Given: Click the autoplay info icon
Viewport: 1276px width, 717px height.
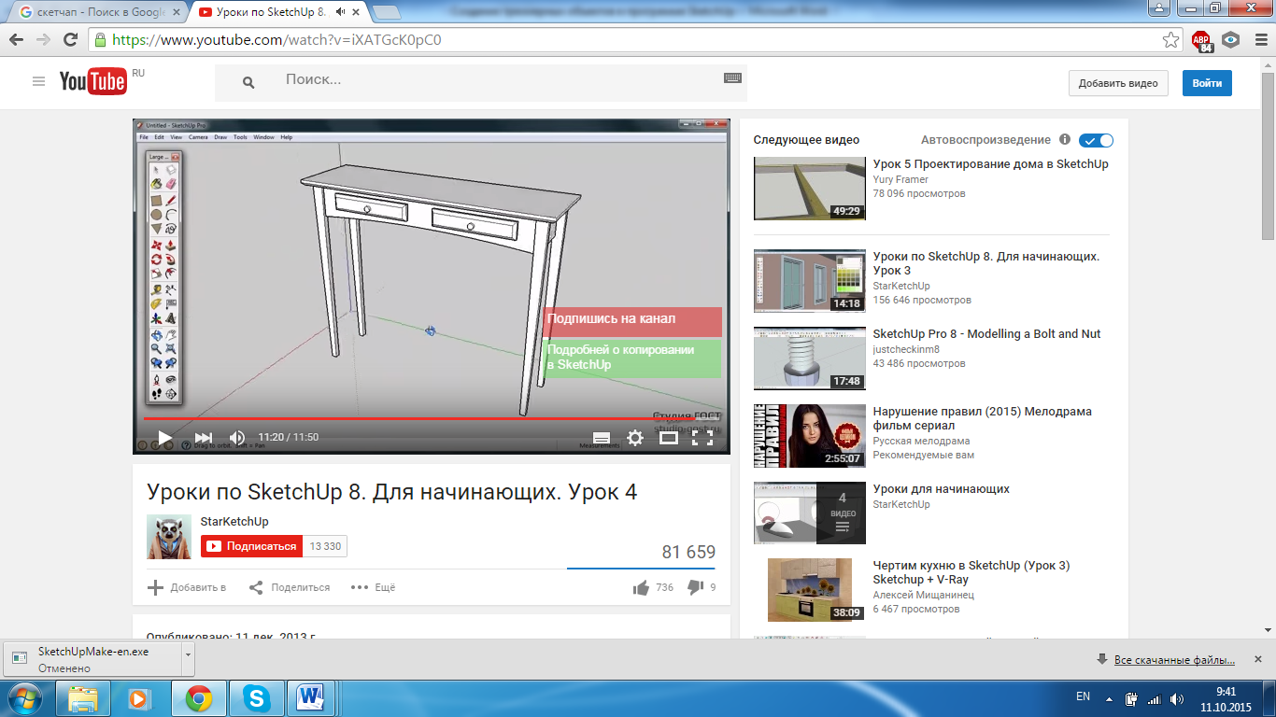Looking at the screenshot, I should click(1065, 139).
